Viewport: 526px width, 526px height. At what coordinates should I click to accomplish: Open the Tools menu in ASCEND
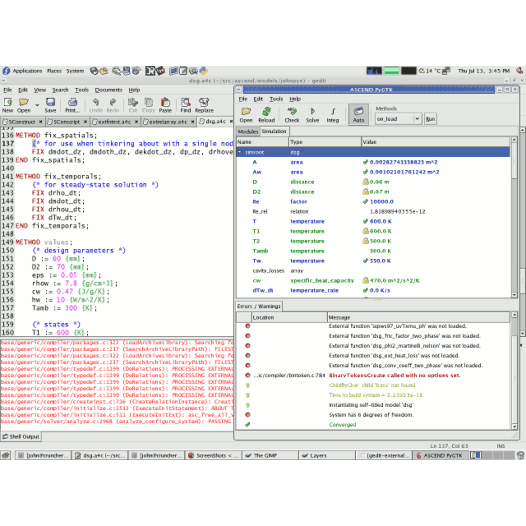276,99
